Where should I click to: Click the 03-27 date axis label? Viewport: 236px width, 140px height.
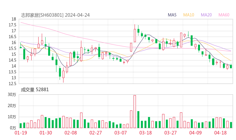point(170,133)
